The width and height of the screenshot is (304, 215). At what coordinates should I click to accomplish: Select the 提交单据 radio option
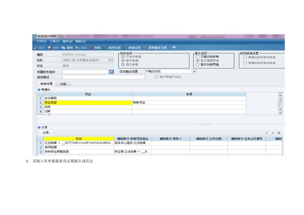tap(123, 64)
